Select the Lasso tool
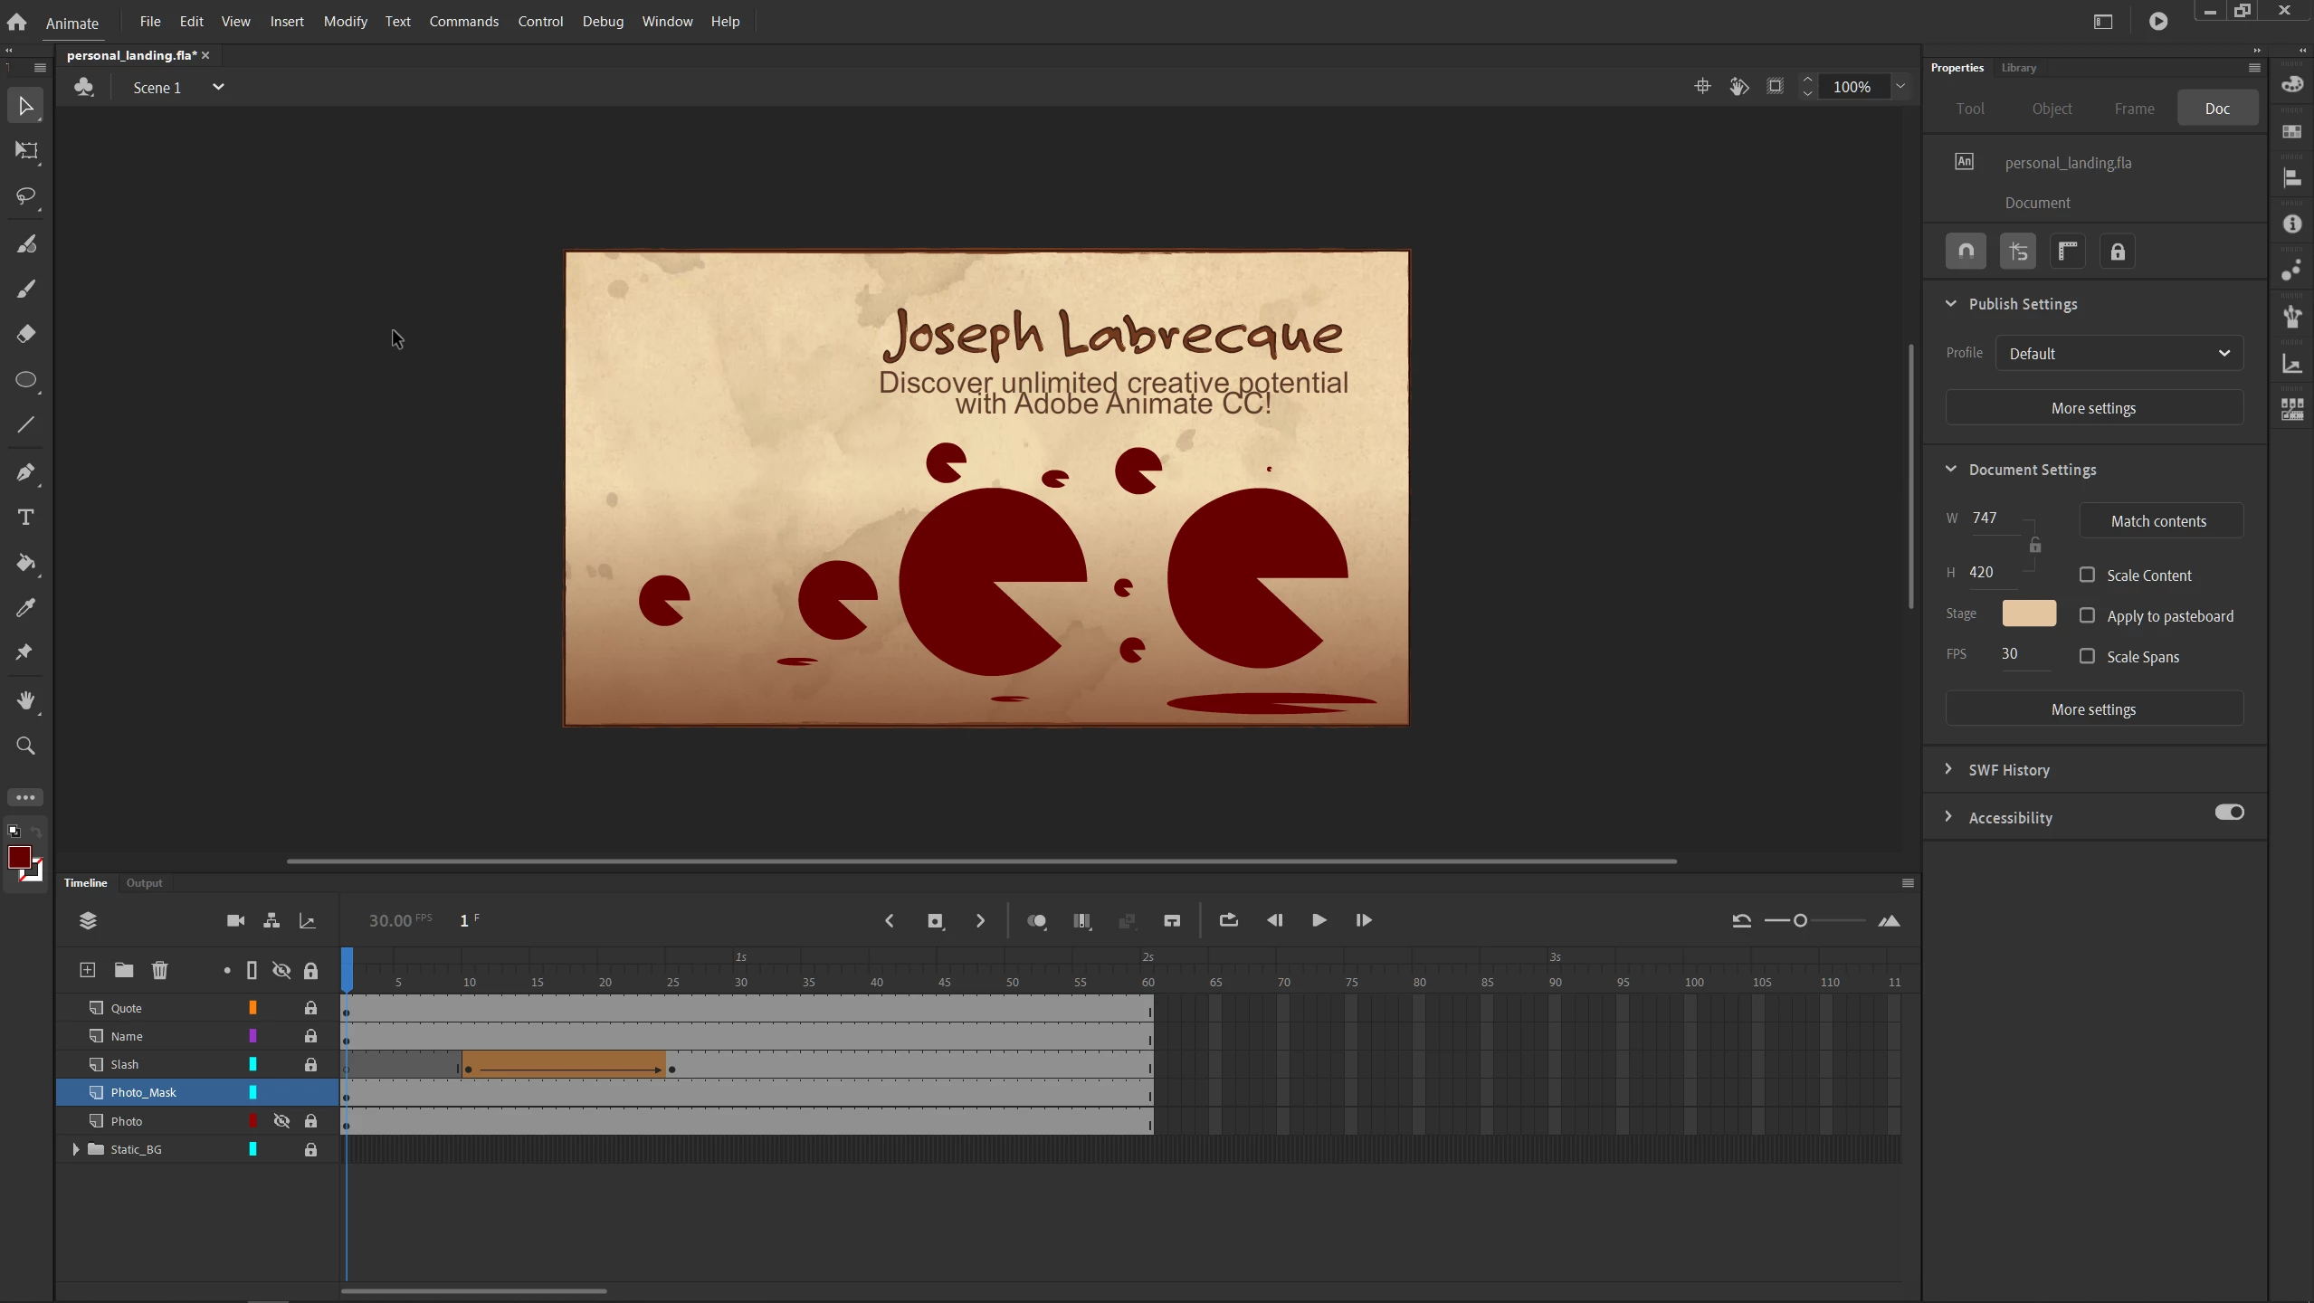Screen dimensions: 2314x1303 [26, 196]
